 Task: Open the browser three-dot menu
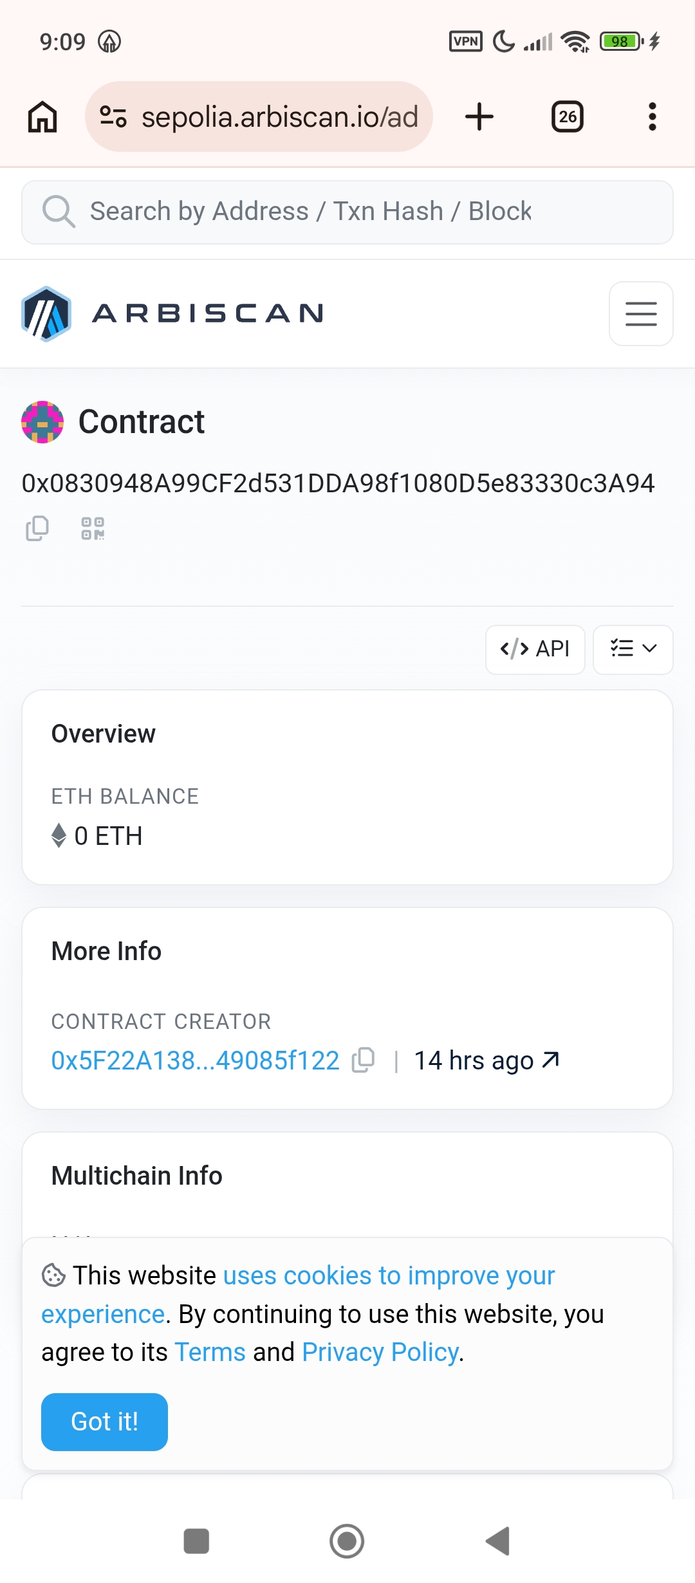[x=653, y=117]
